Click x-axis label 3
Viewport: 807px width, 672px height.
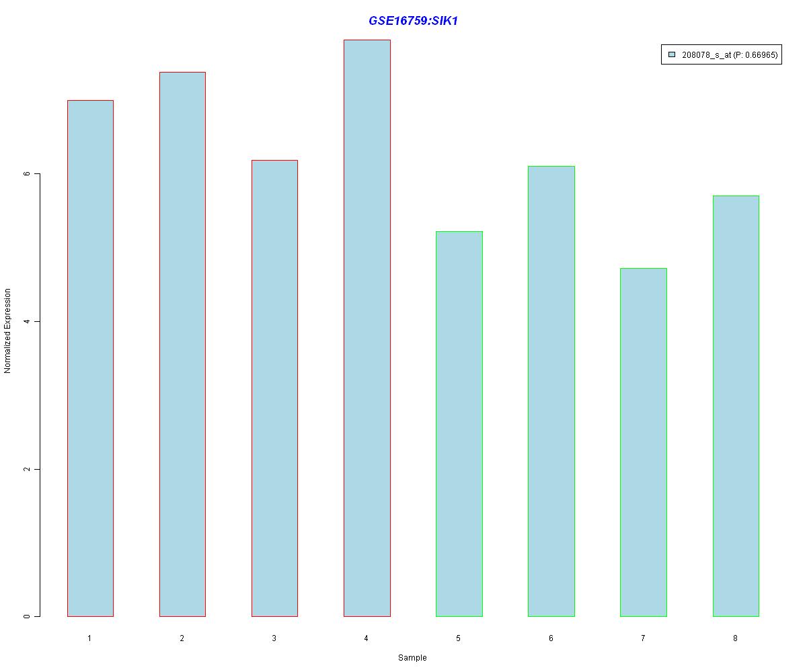click(274, 638)
